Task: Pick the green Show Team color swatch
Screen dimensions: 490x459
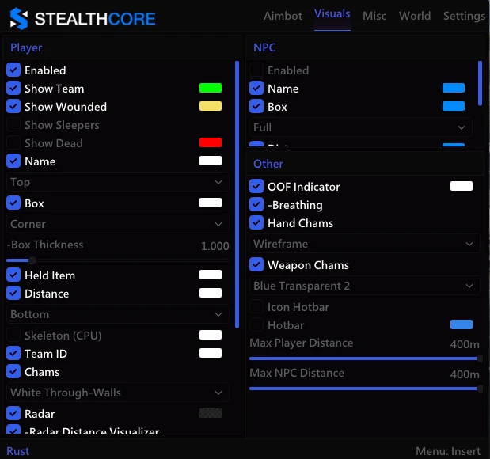Action: pos(211,88)
